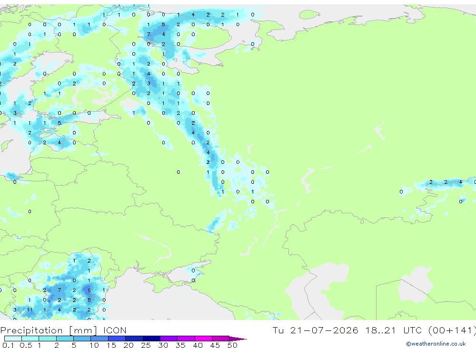
Task: Choose the 25 to 30 mm legend color
Action: [x=151, y=339]
